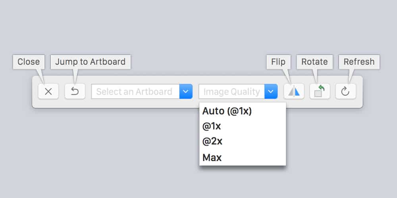Select the @1x image quality option
The height and width of the screenshot is (198, 397).
tap(212, 127)
